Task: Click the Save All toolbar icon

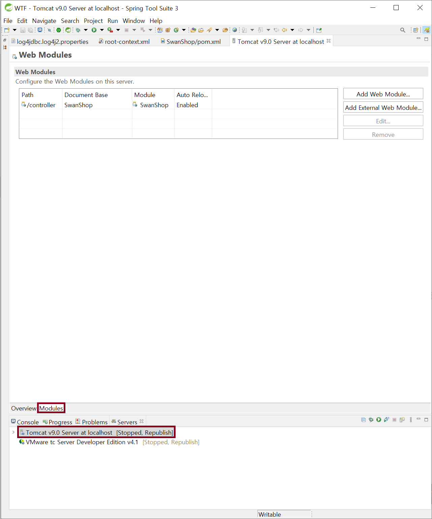Action: [31, 30]
